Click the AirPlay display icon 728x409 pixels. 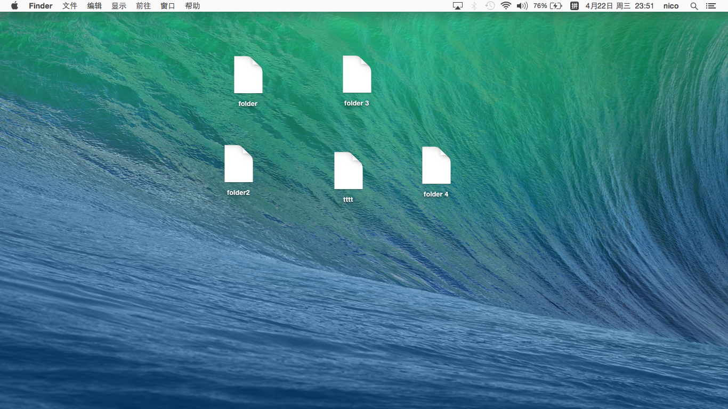pyautogui.click(x=458, y=6)
